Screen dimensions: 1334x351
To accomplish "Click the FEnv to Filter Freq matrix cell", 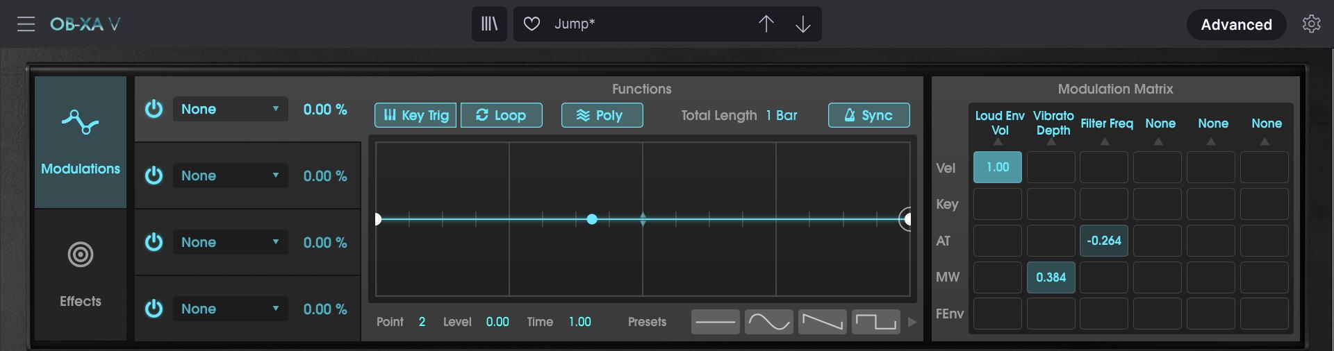I will 1104,314.
